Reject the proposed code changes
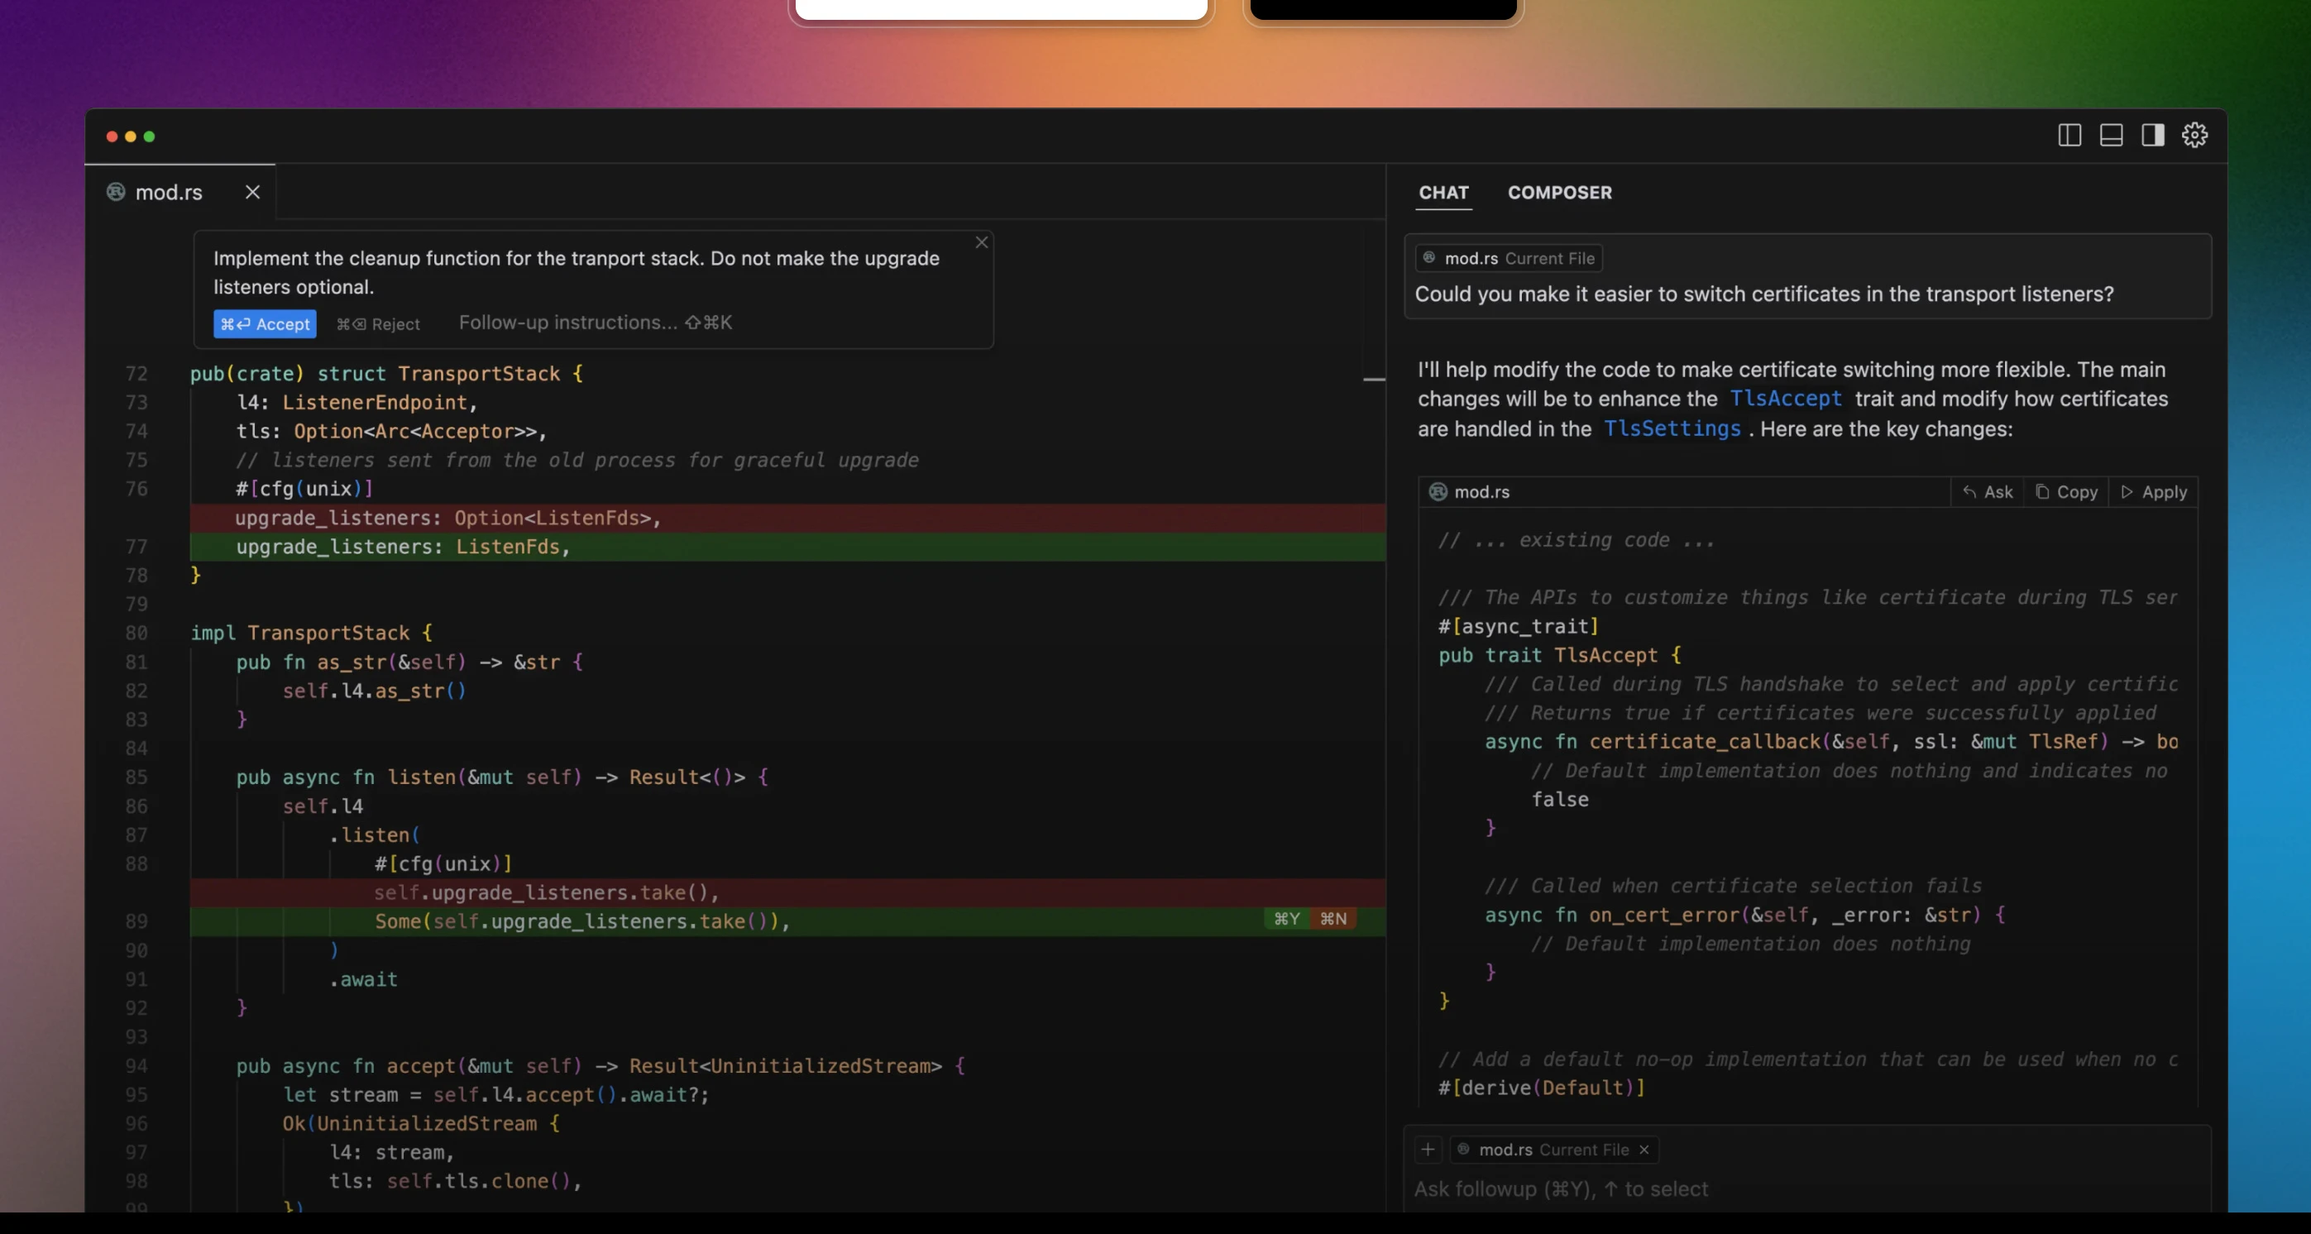 tap(378, 323)
